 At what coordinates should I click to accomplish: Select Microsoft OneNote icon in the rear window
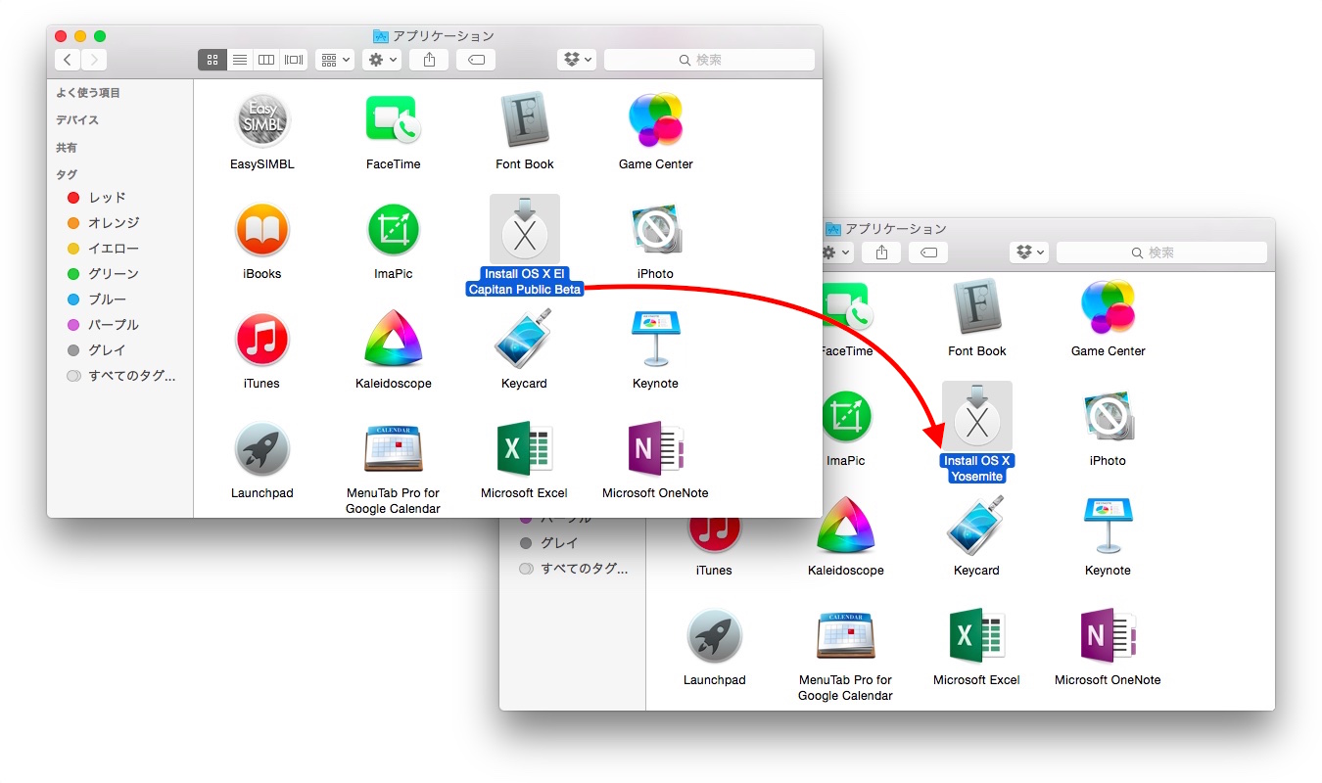tap(1108, 636)
